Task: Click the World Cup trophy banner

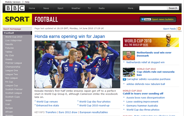Action: [x=151, y=41]
